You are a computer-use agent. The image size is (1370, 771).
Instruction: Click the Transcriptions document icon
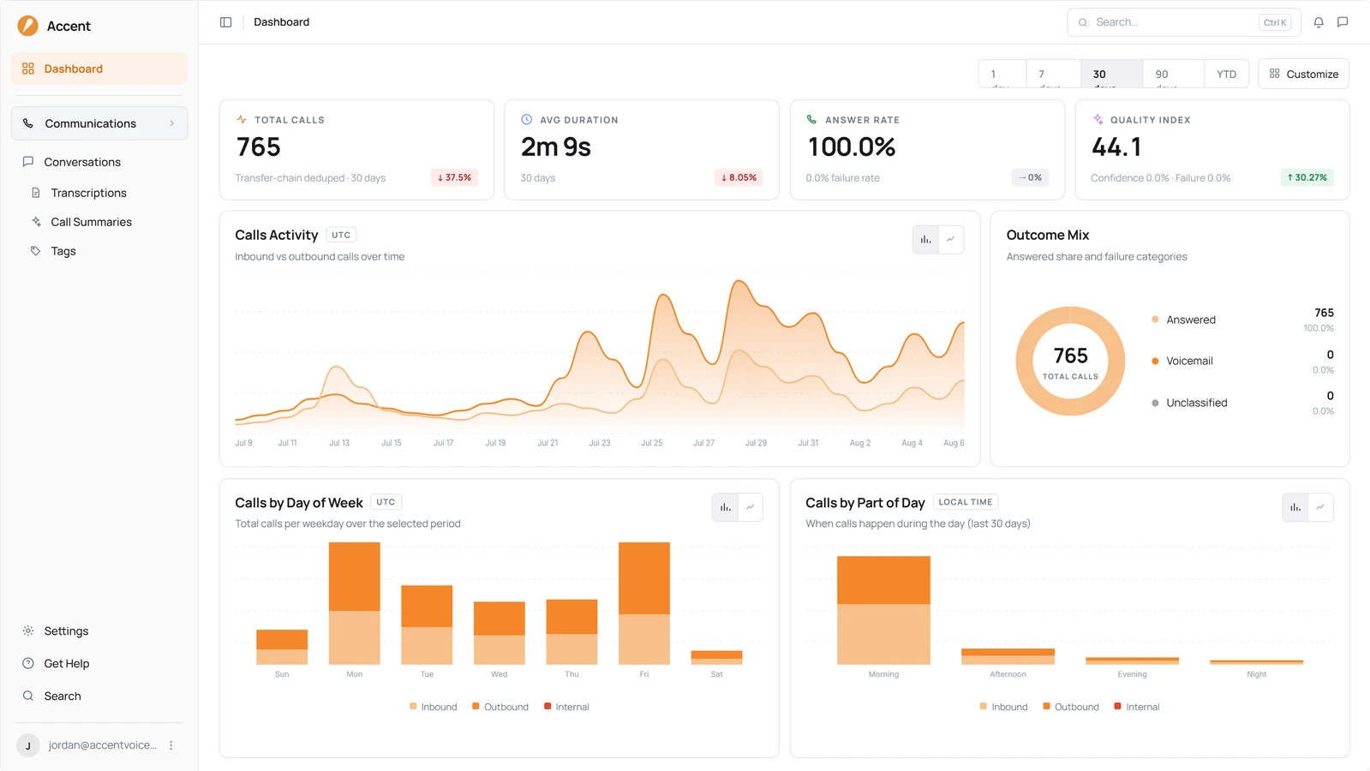pyautogui.click(x=36, y=193)
